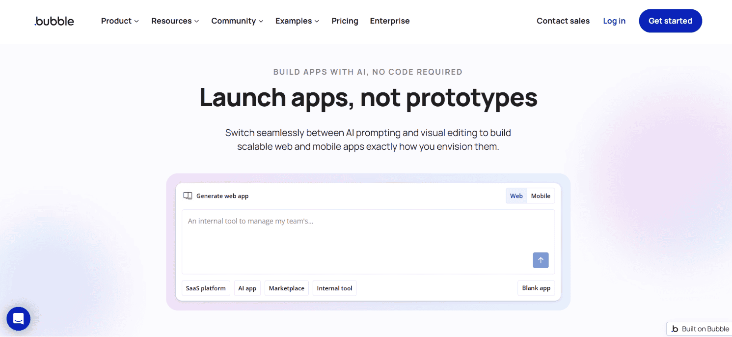Screen dimensions: 732x337
Task: Click the 'Switch seamlessly between AI prompting' paragraph
Action: pyautogui.click(x=368, y=140)
